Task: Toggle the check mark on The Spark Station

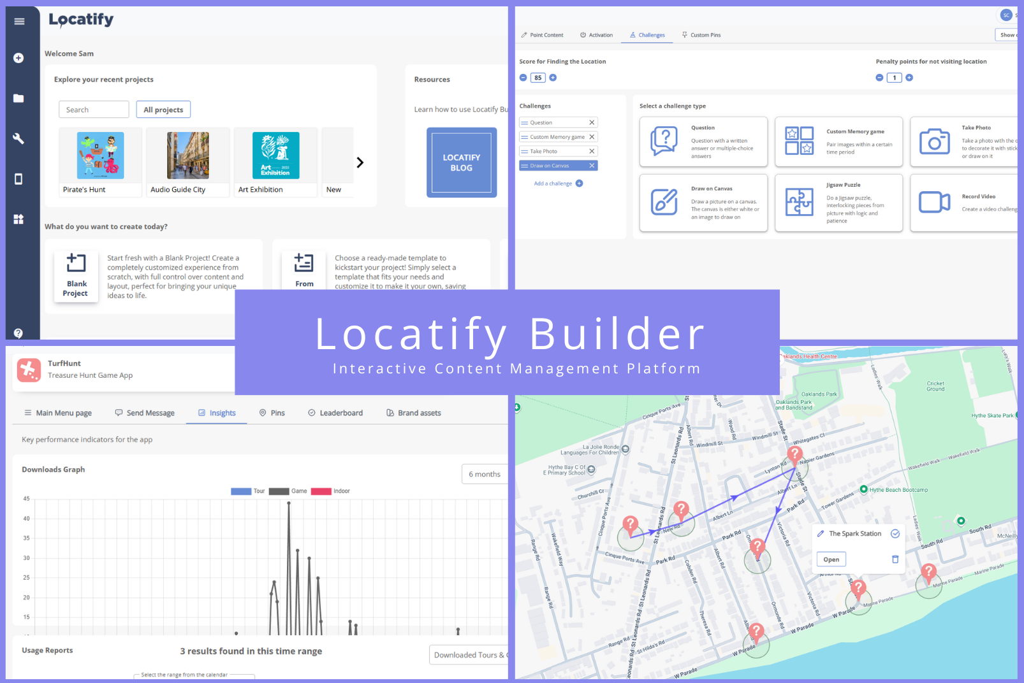Action: 895,534
